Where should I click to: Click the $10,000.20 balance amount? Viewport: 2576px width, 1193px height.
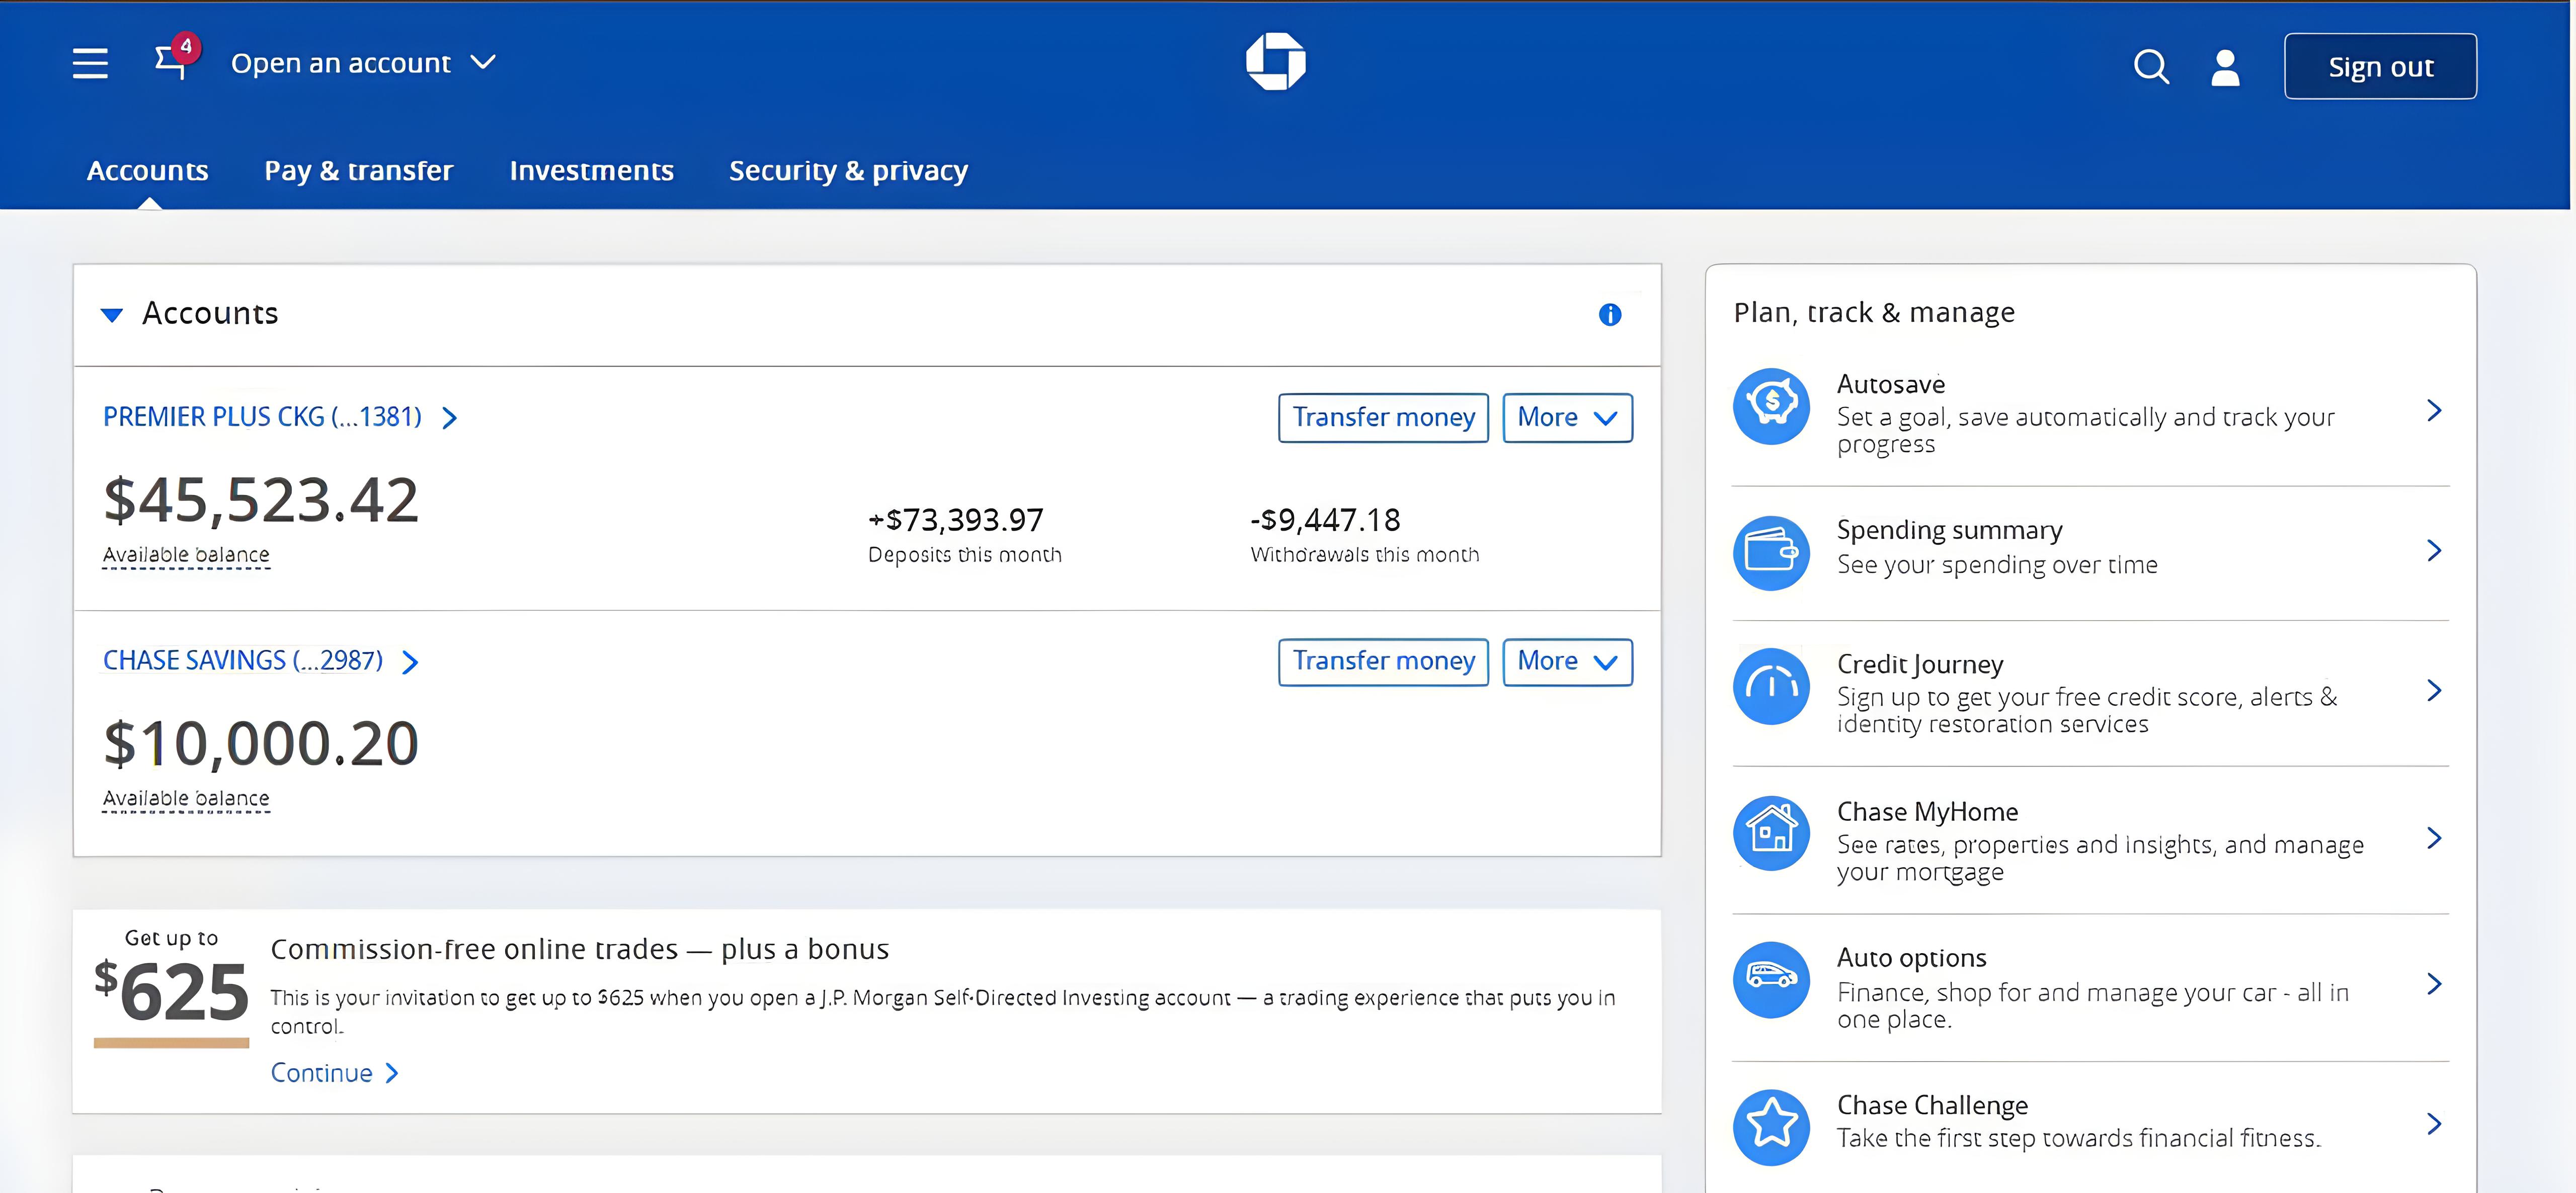coord(261,744)
